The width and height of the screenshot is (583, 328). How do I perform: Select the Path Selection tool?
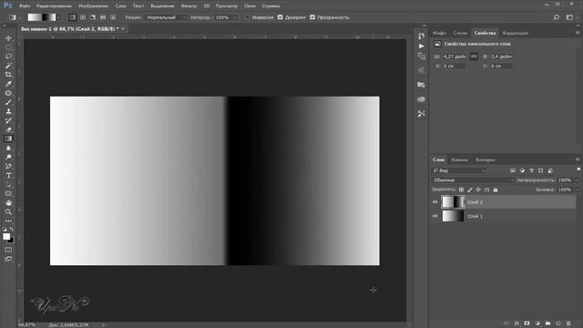(x=8, y=184)
